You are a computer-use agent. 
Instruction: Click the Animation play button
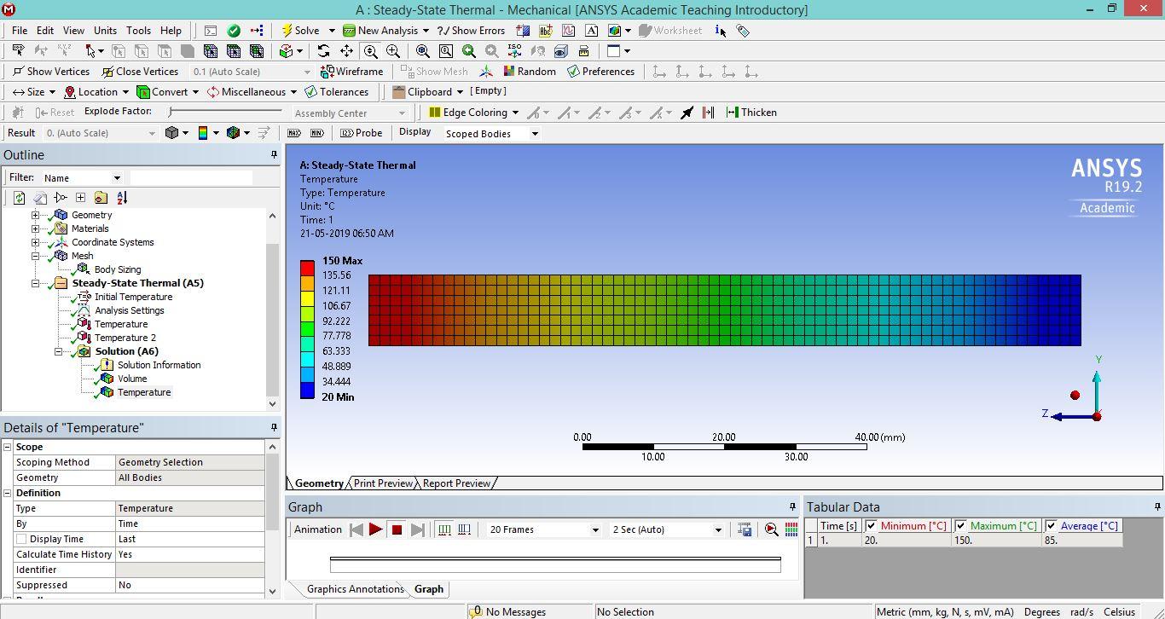pos(375,529)
